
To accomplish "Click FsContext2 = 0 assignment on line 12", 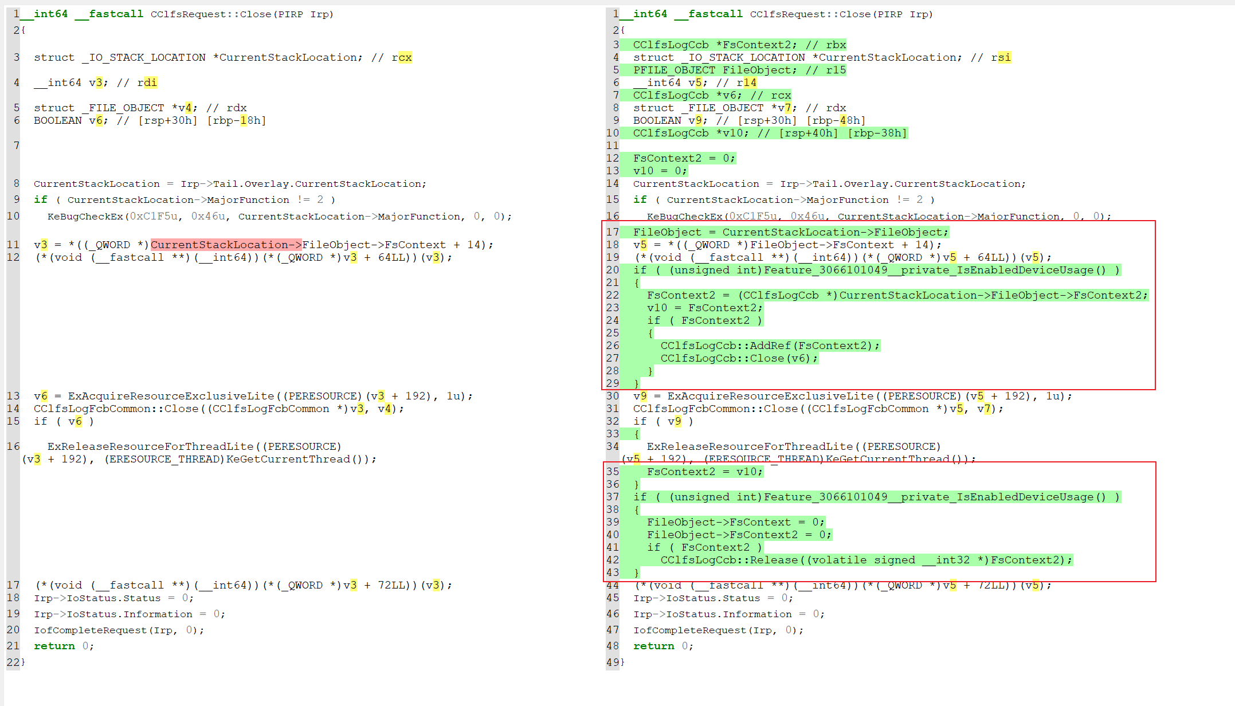I will (684, 158).
